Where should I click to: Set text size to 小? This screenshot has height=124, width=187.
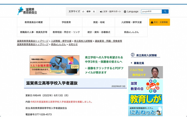pyautogui.click(x=83, y=12)
